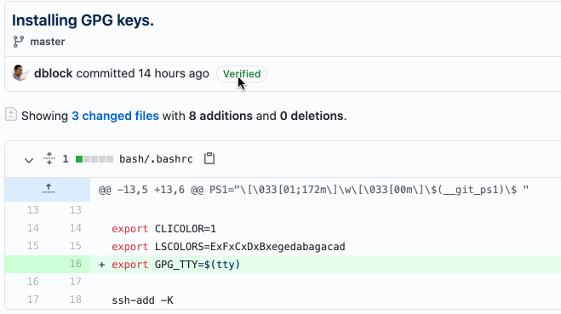Click the Verified signature badge
Viewport: 561px width, 314px height.
coord(242,74)
